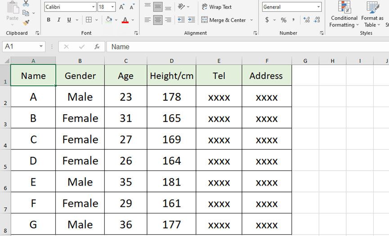Viewport: 389px width, 236px height.
Task: Align text left
Action: click(148, 20)
